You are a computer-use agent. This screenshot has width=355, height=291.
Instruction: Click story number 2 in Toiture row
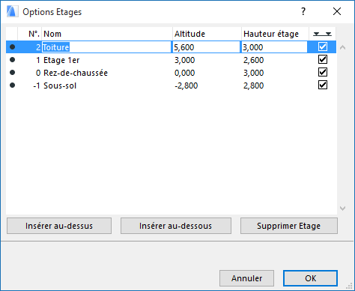(x=38, y=47)
